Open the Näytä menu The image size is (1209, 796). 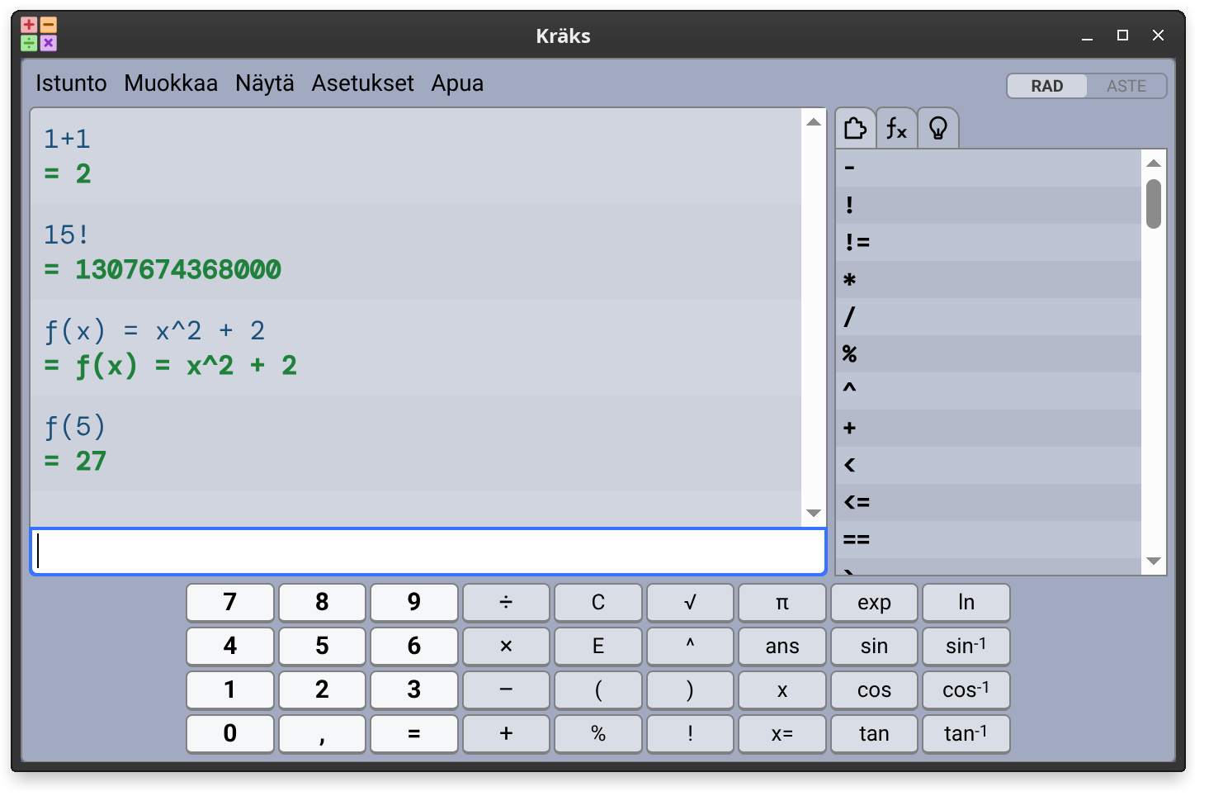(264, 83)
